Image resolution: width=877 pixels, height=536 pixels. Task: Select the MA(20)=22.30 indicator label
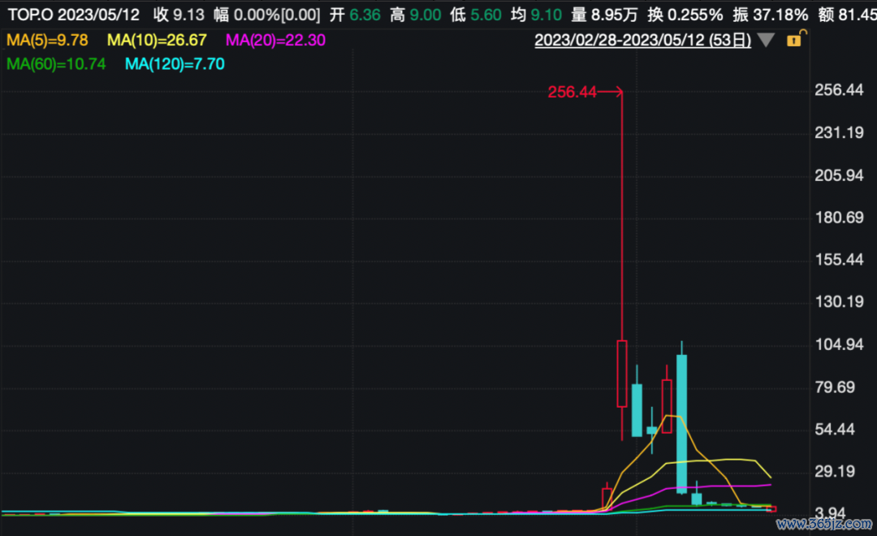pos(275,41)
